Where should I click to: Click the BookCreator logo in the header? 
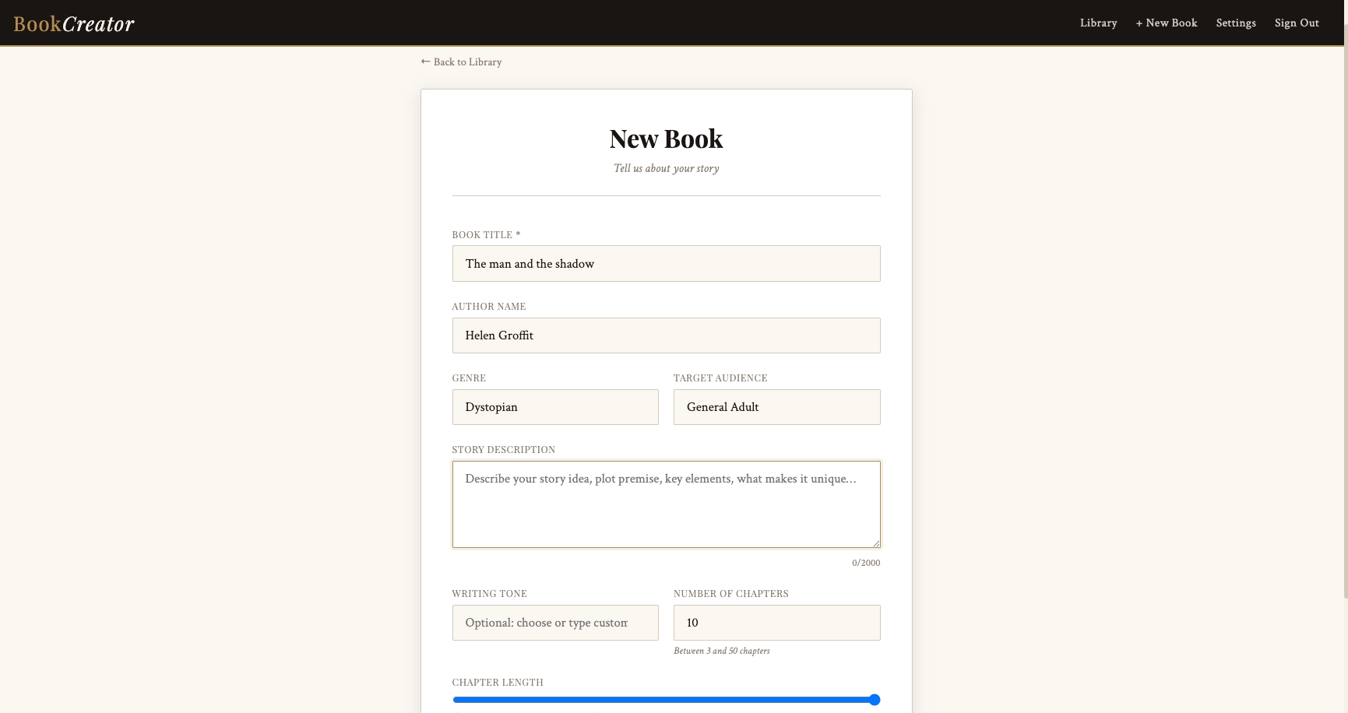pos(73,23)
